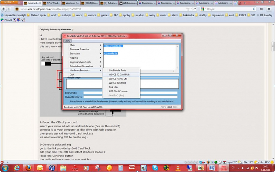The height and width of the screenshot is (172, 275).
Task: Click the Adblock icon in the addon bar
Action: 2,162
